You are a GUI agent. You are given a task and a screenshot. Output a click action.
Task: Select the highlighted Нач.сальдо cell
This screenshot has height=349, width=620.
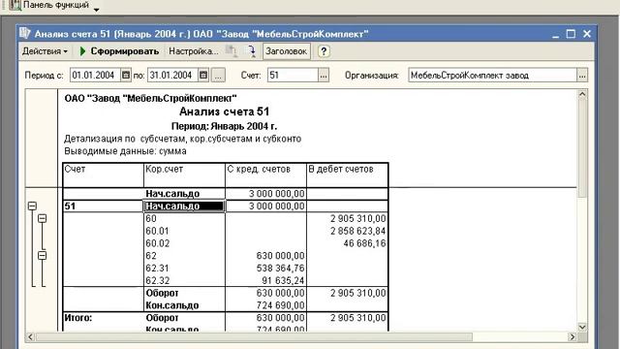click(x=184, y=206)
